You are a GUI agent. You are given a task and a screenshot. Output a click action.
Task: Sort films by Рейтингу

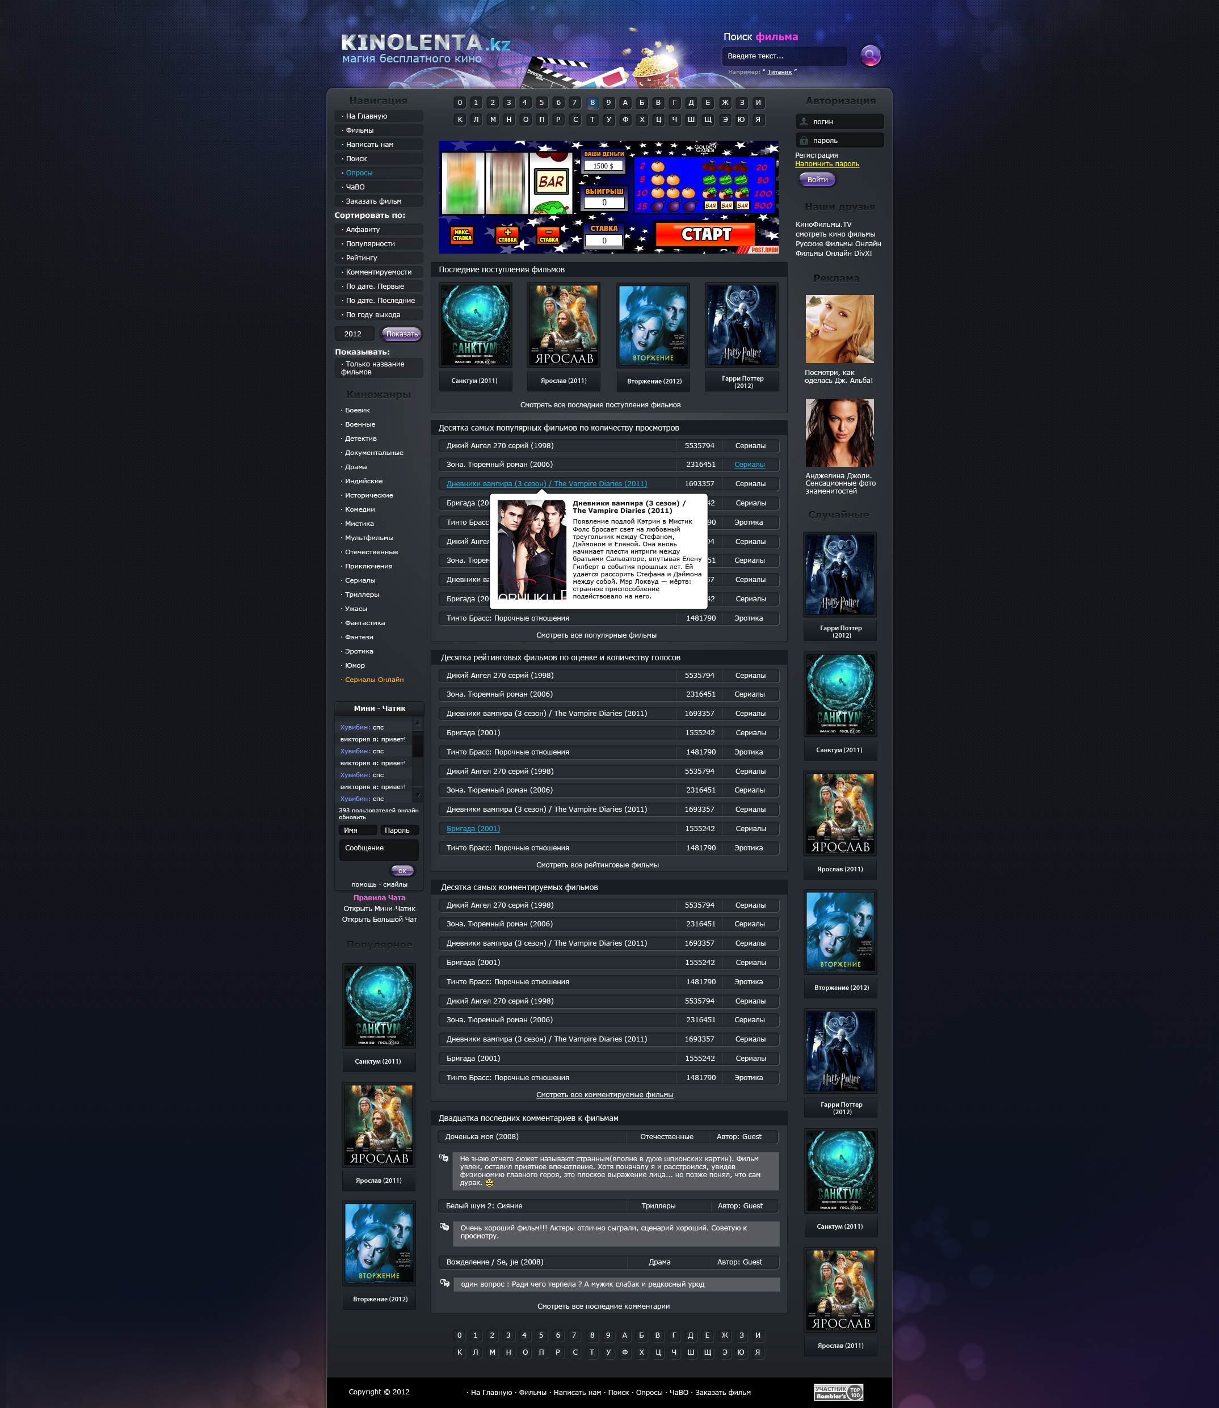[x=361, y=258]
